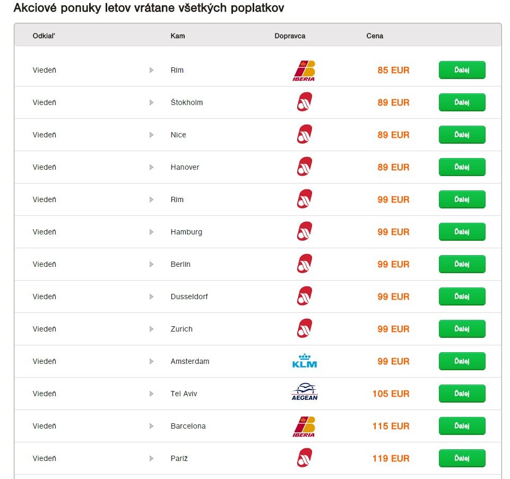Click the Cena column header

point(375,36)
